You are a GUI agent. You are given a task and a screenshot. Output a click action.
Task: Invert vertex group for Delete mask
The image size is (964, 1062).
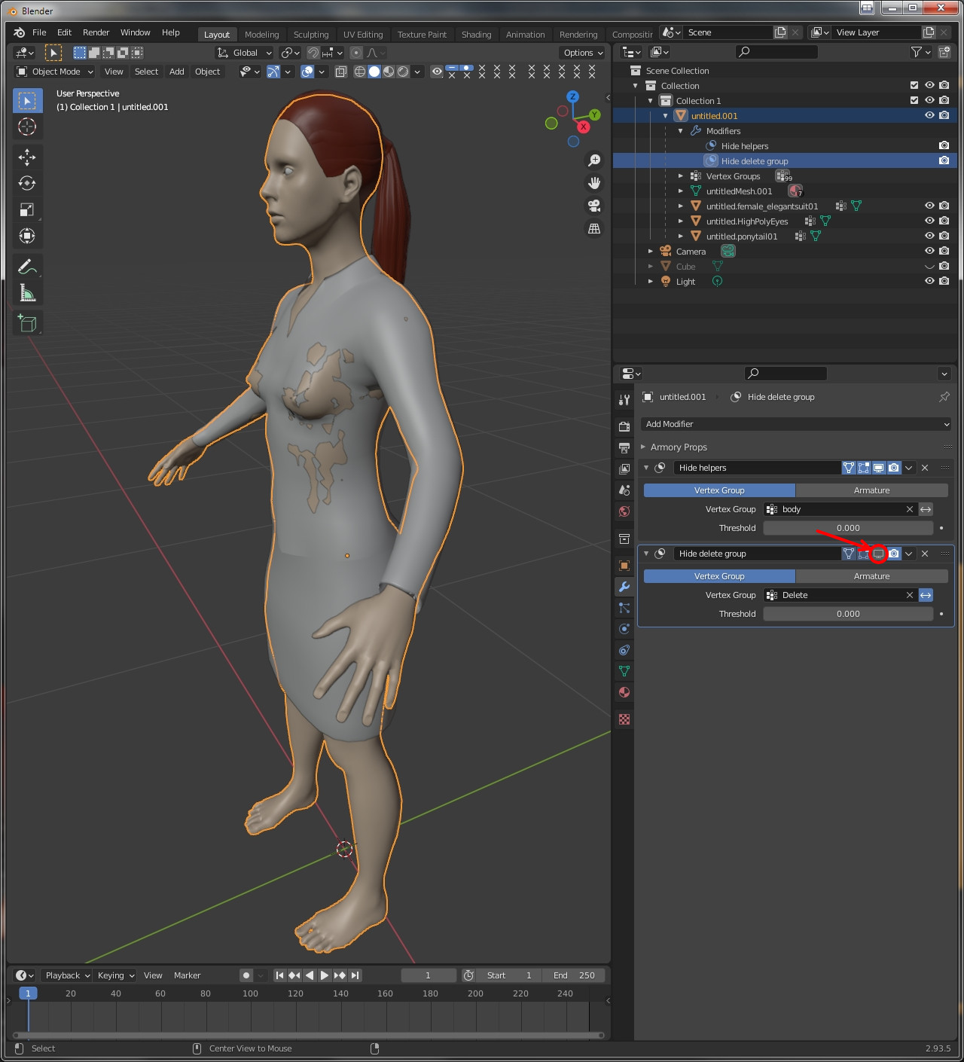click(926, 595)
